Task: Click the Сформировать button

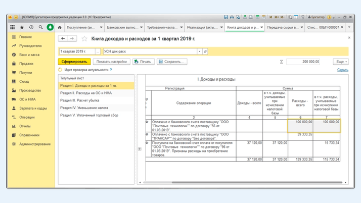Action: pos(73,62)
